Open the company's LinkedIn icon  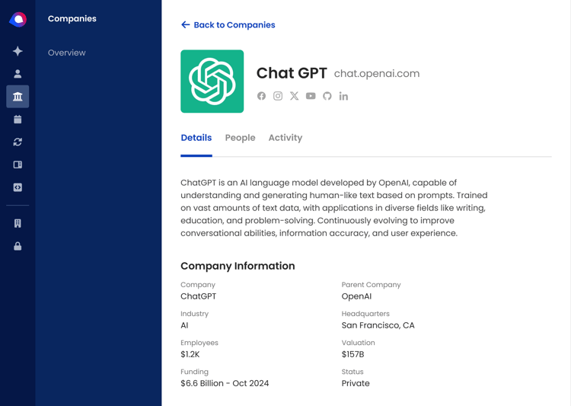coord(343,96)
